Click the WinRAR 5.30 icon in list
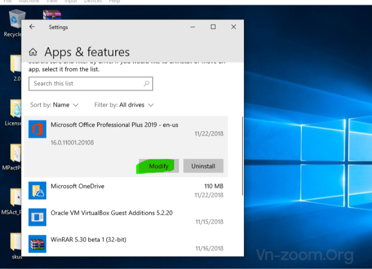This screenshot has height=269, width=372. 37,244
